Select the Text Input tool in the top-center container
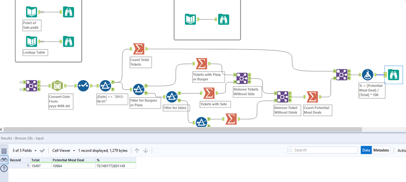This screenshot has height=182, width=406. [191, 19]
